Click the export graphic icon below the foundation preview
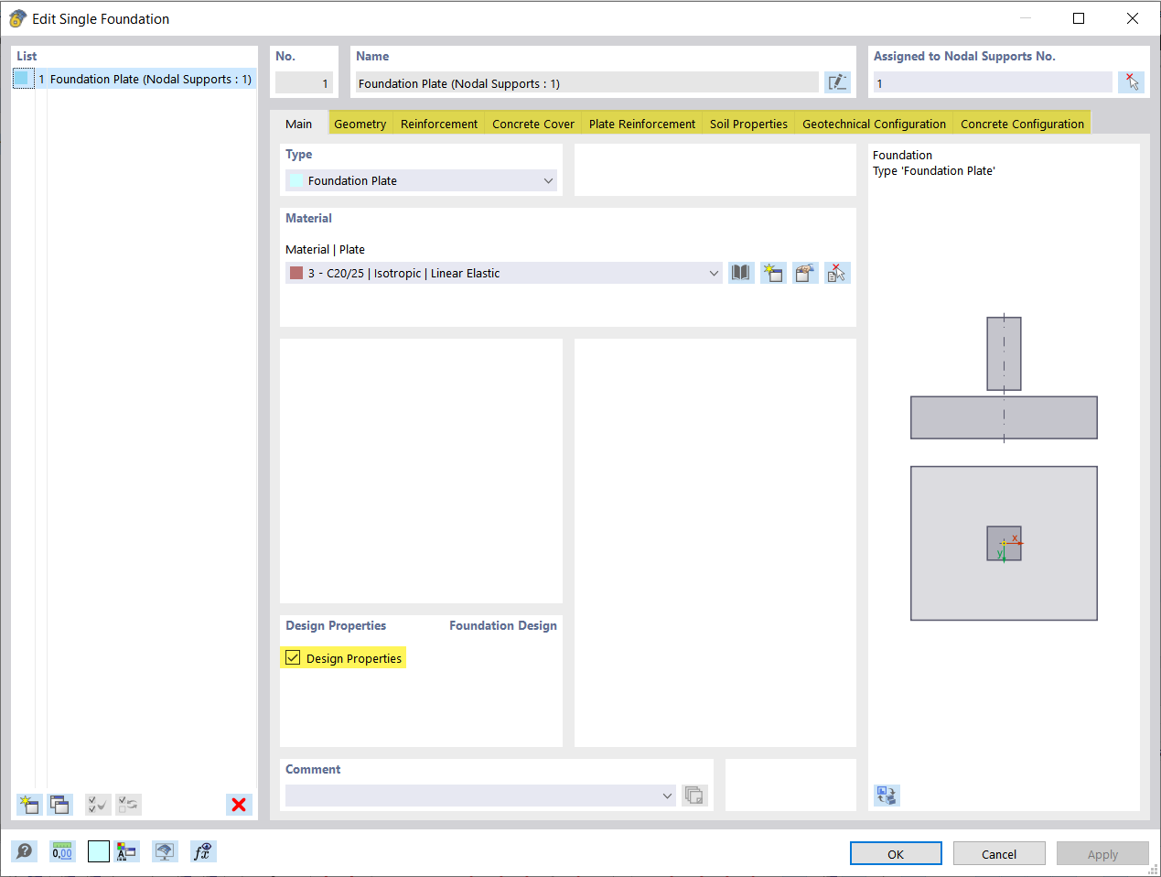 click(x=886, y=796)
